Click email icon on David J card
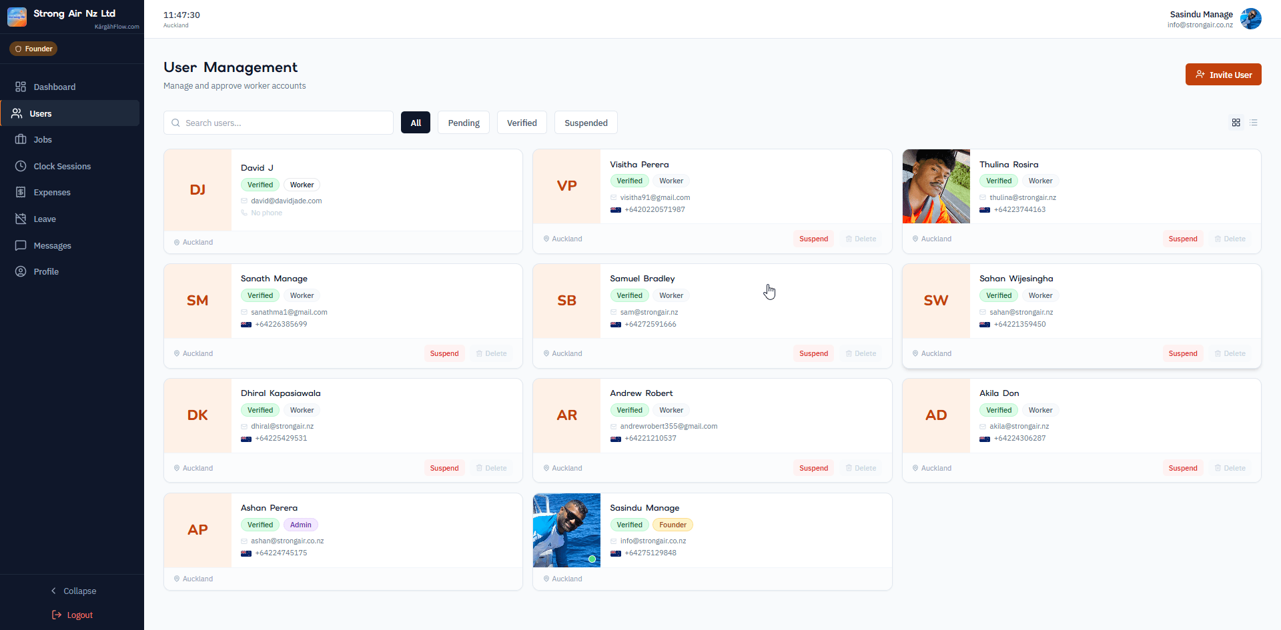The width and height of the screenshot is (1281, 630). [x=244, y=201]
